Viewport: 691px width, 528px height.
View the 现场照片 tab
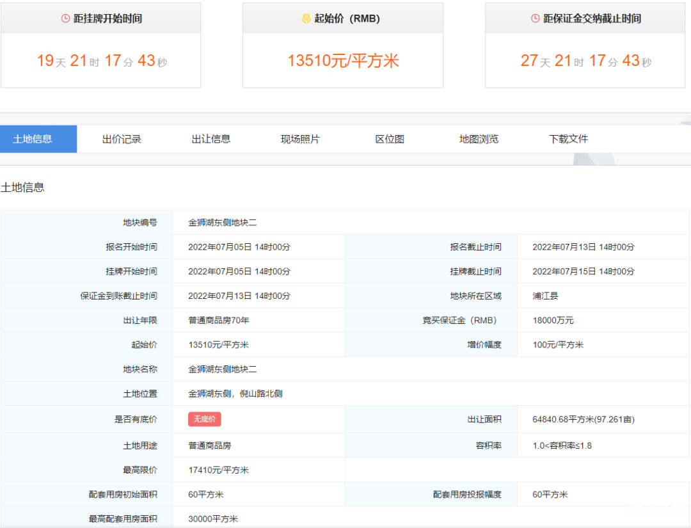point(300,140)
